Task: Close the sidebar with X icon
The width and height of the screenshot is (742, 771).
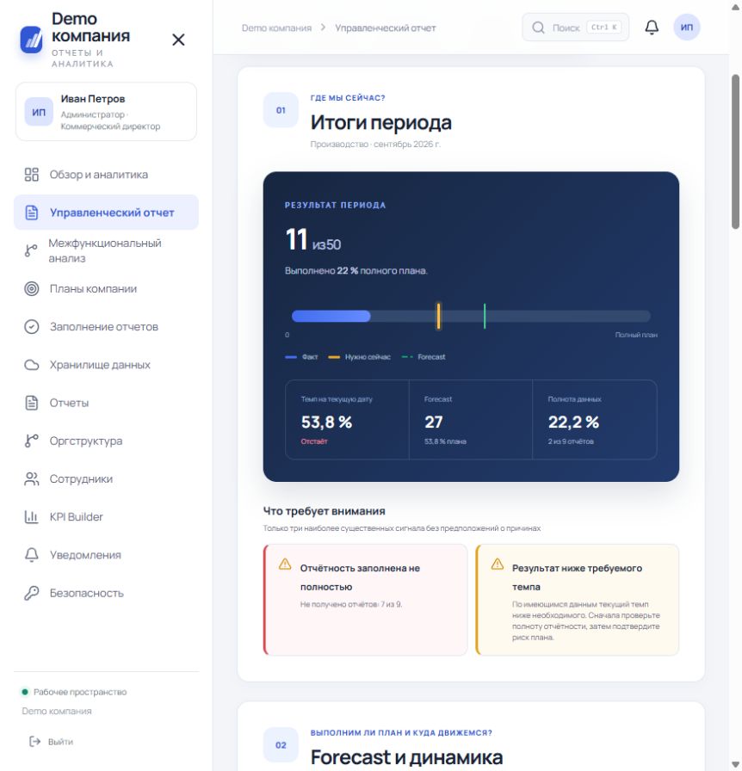Action: 178,40
